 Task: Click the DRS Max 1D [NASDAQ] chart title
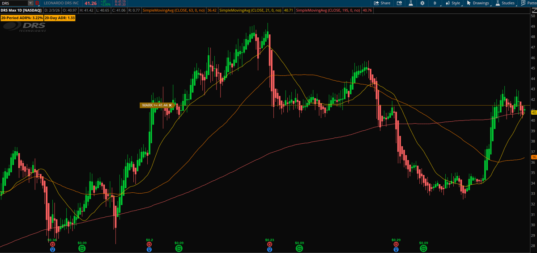(x=21, y=10)
